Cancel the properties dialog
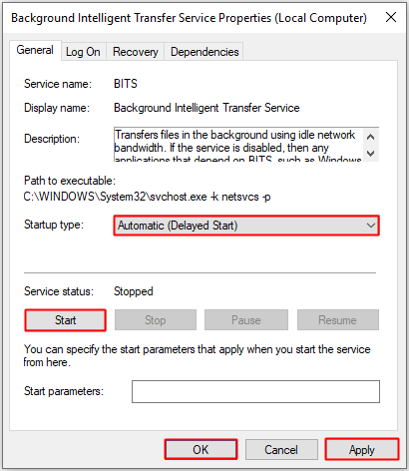The image size is (409, 471). pyautogui.click(x=281, y=450)
